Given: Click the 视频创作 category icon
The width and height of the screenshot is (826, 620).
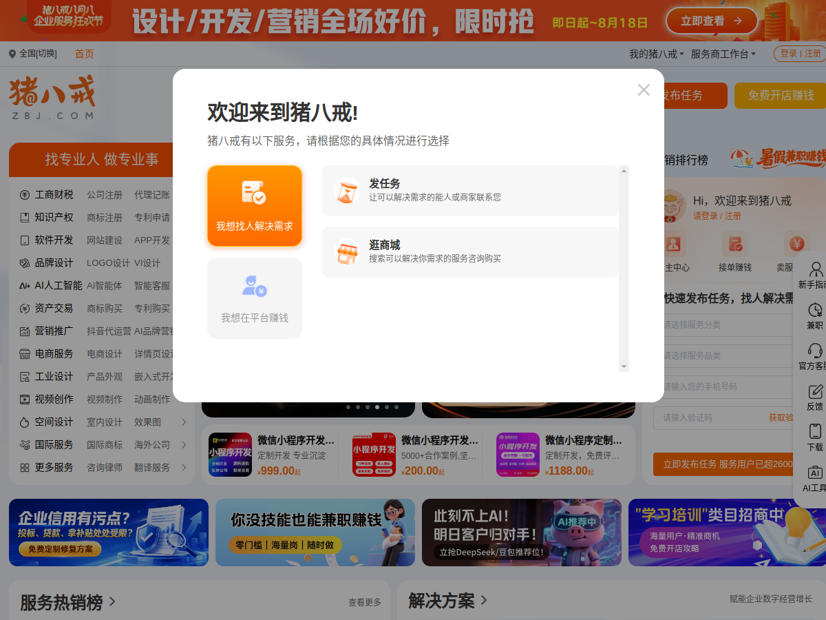Looking at the screenshot, I should coord(25,399).
